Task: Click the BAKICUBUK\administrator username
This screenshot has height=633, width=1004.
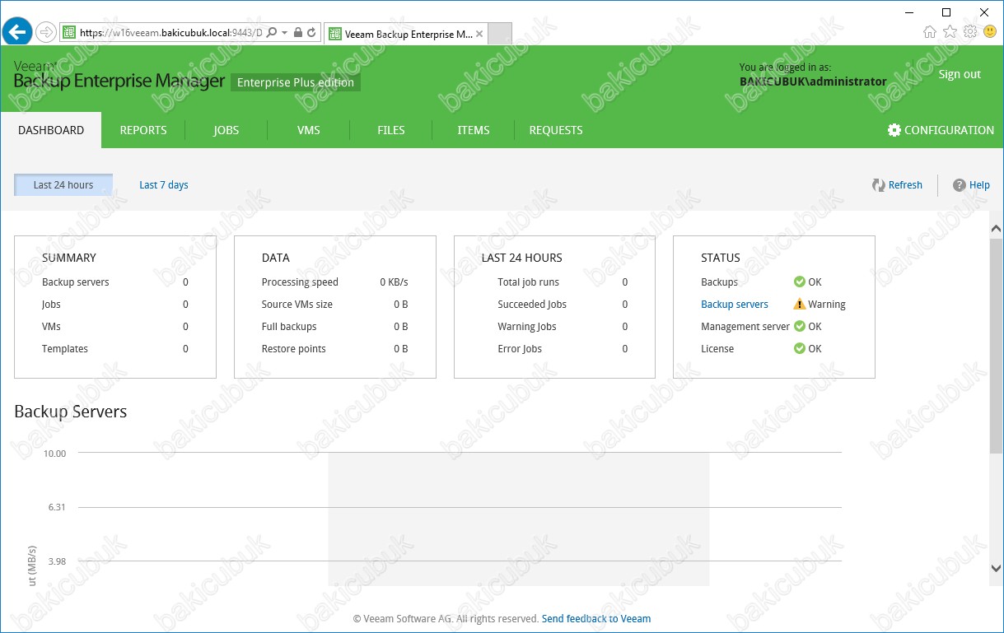Action: [813, 81]
